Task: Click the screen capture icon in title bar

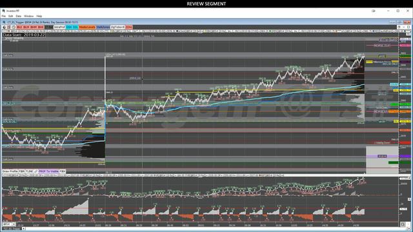Action: tap(373, 11)
